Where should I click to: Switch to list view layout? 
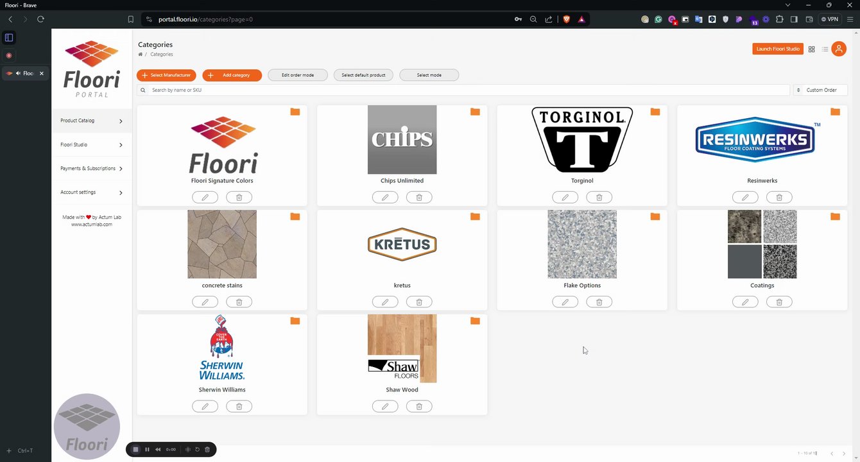825,49
